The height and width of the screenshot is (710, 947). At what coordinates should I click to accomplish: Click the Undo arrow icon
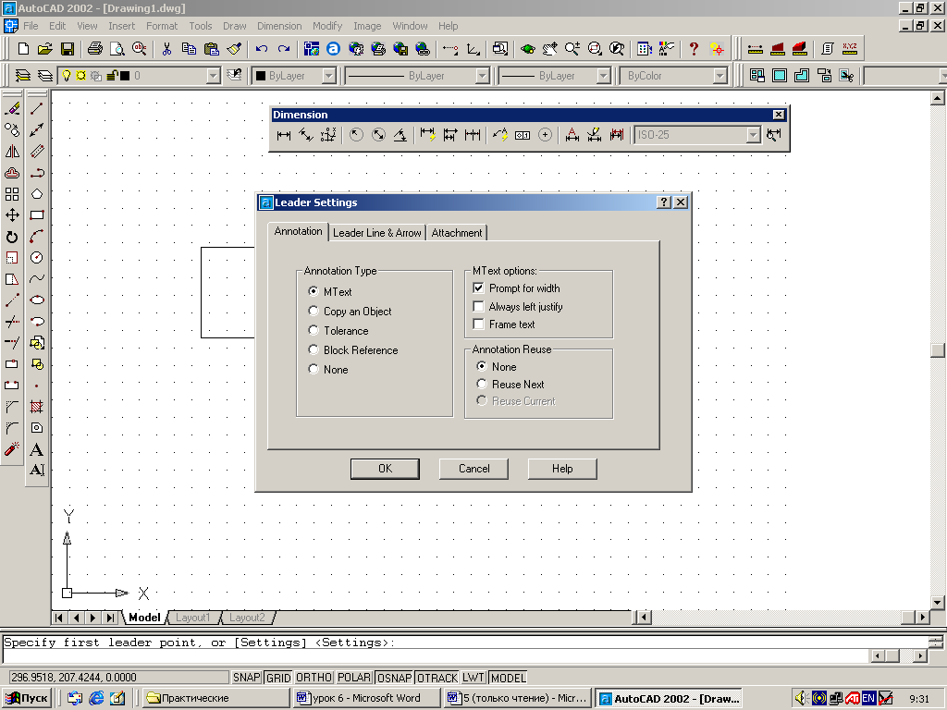(x=262, y=49)
